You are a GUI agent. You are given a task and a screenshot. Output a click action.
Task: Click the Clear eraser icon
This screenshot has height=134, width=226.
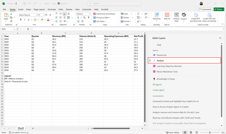pos(138,21)
